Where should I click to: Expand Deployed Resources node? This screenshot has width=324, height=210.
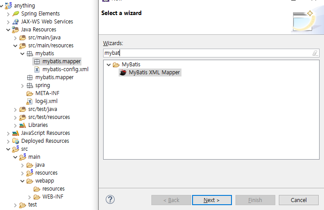tap(8, 141)
